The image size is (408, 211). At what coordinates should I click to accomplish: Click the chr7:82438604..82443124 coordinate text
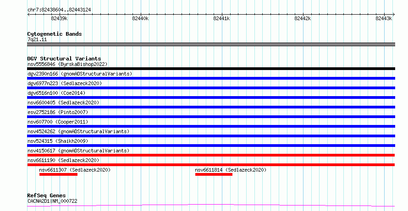59,10
